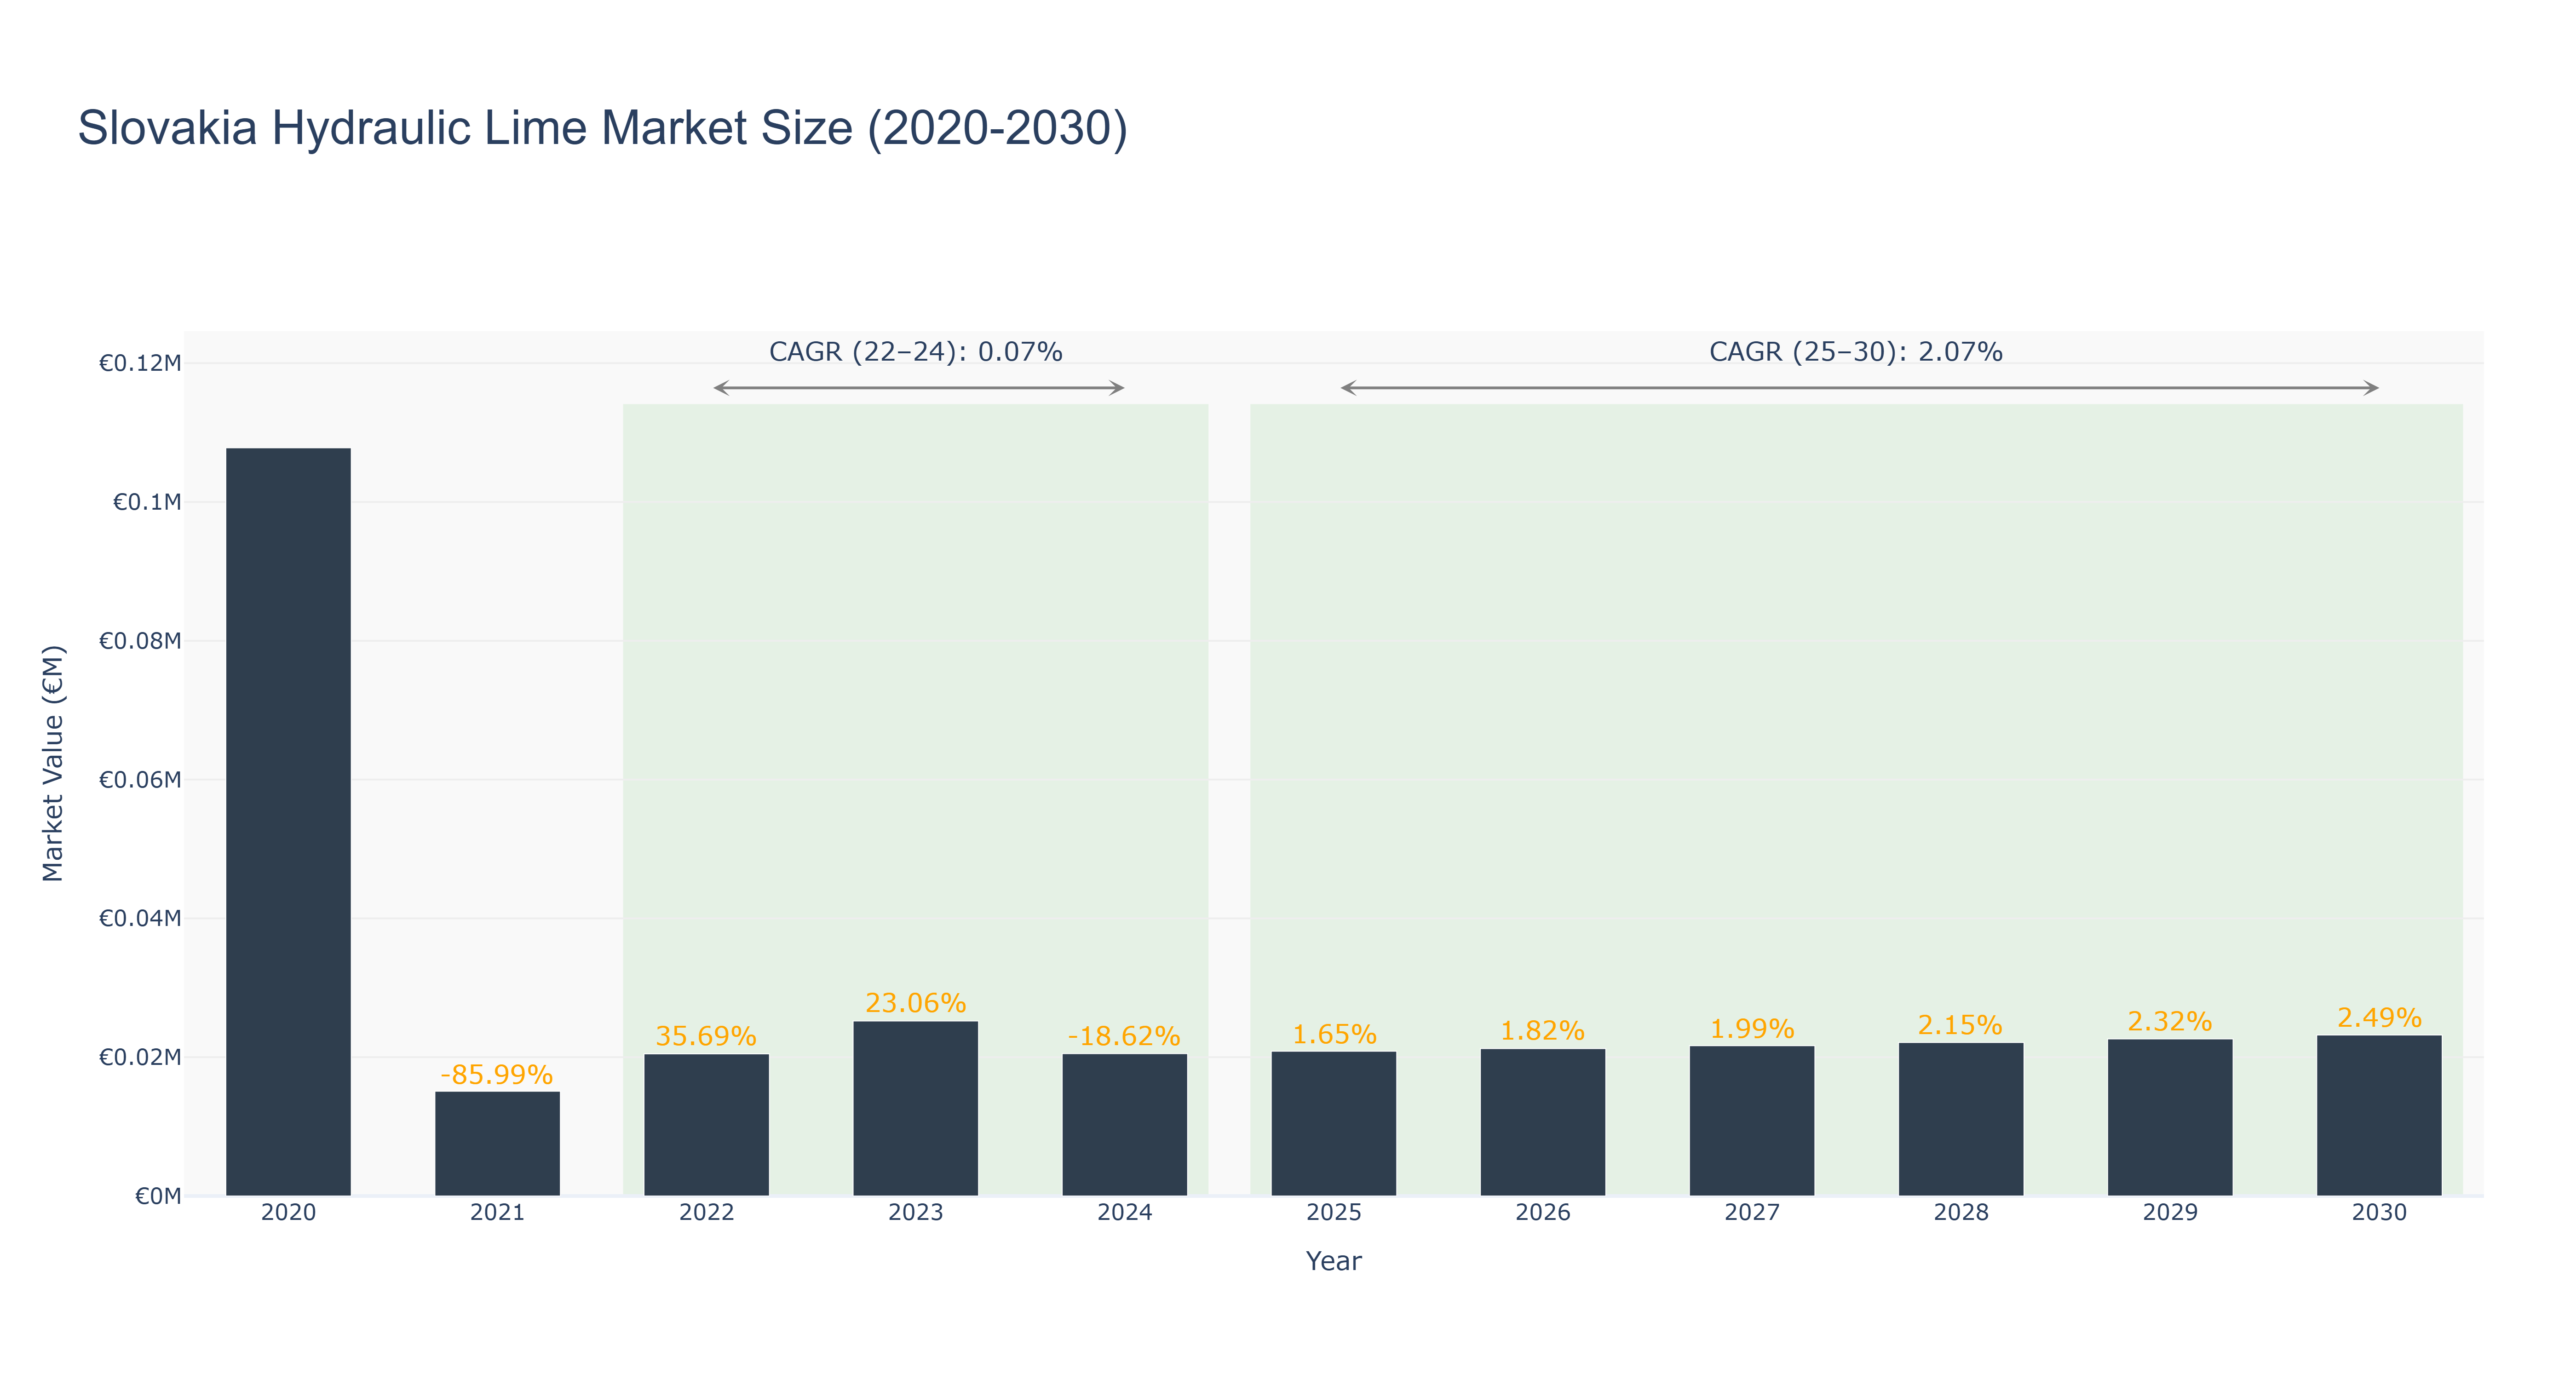Click the '2025' x-axis tick label
Screen dimensions: 2576x1380
click(1333, 1213)
